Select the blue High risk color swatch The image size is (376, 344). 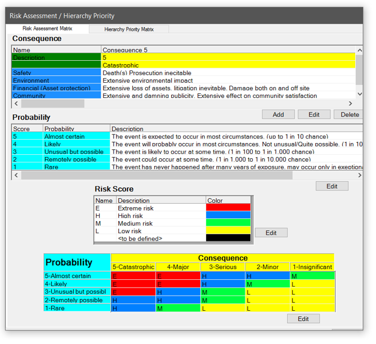coord(228,216)
